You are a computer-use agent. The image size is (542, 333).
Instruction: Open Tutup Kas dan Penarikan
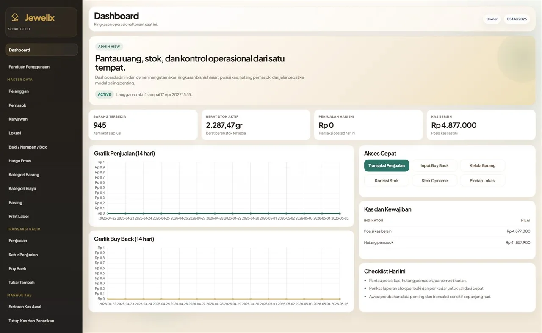pyautogui.click(x=41, y=321)
